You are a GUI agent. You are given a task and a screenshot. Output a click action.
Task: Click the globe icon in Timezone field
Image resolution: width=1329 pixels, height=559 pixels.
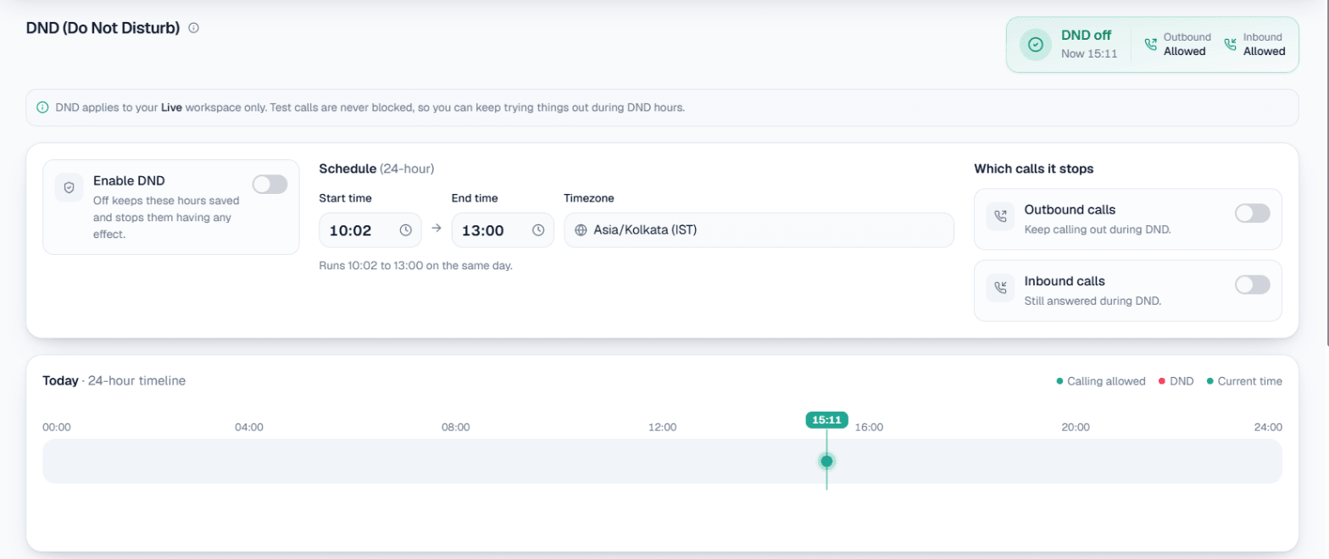(x=581, y=230)
